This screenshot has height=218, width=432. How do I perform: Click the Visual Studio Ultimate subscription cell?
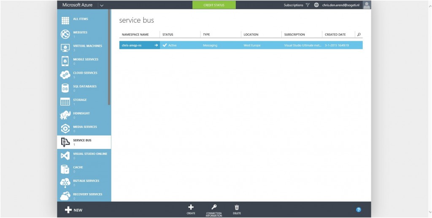tap(303, 45)
